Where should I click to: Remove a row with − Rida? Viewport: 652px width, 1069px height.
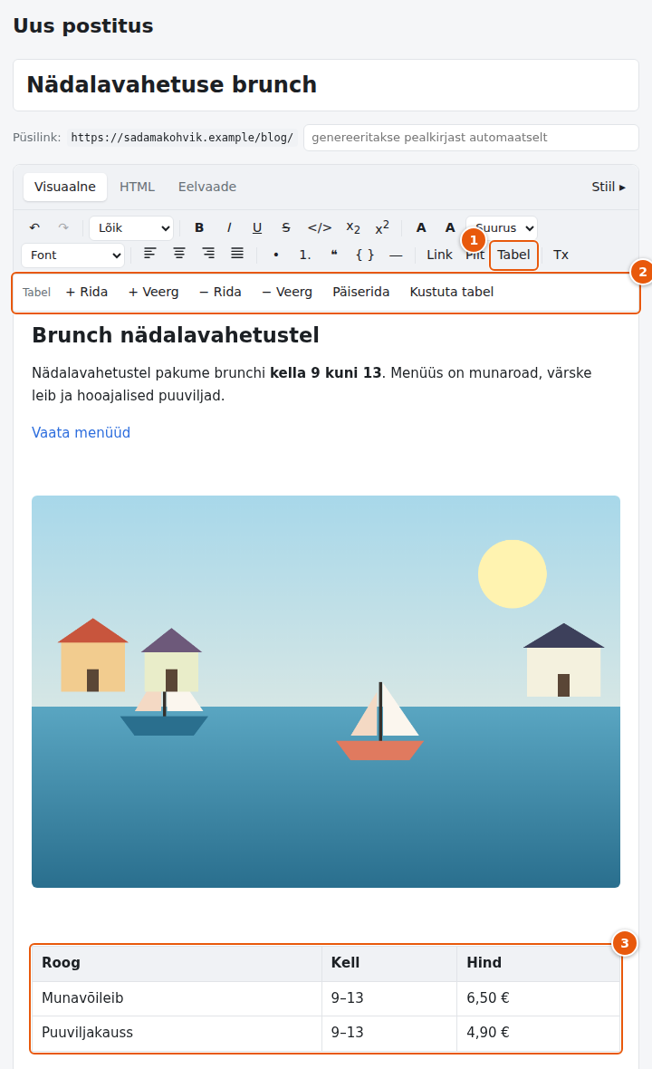[220, 292]
